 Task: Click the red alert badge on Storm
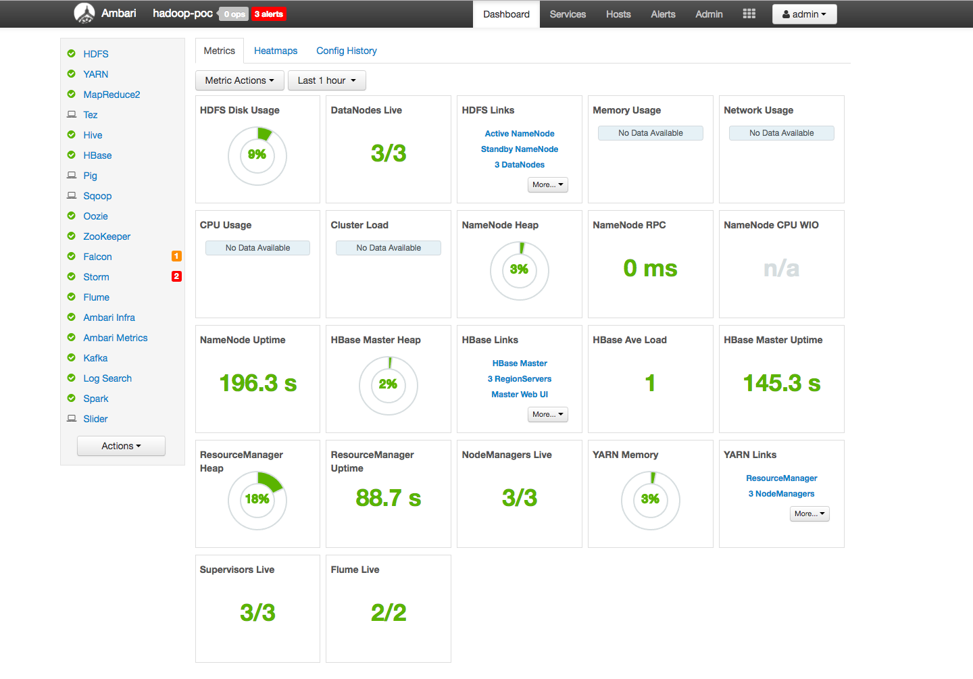176,276
